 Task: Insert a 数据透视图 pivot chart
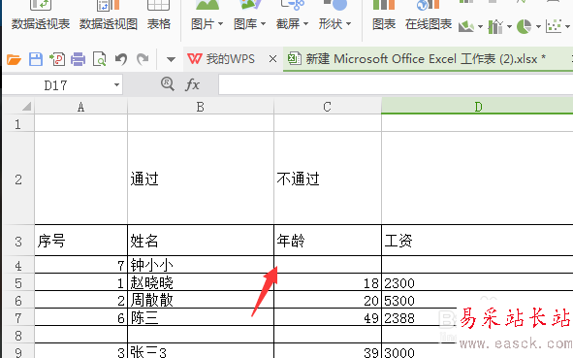click(109, 16)
